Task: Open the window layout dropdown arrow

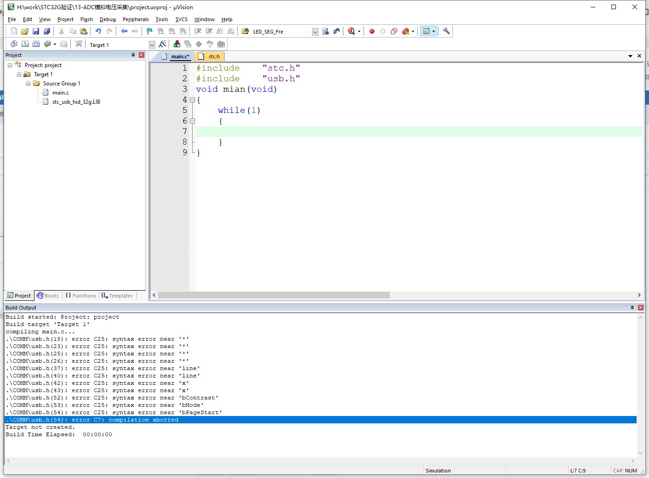Action: [x=433, y=32]
